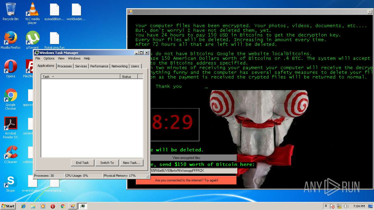374x210 pixels.
Task: Click the New Task... button
Action: (x=131, y=163)
